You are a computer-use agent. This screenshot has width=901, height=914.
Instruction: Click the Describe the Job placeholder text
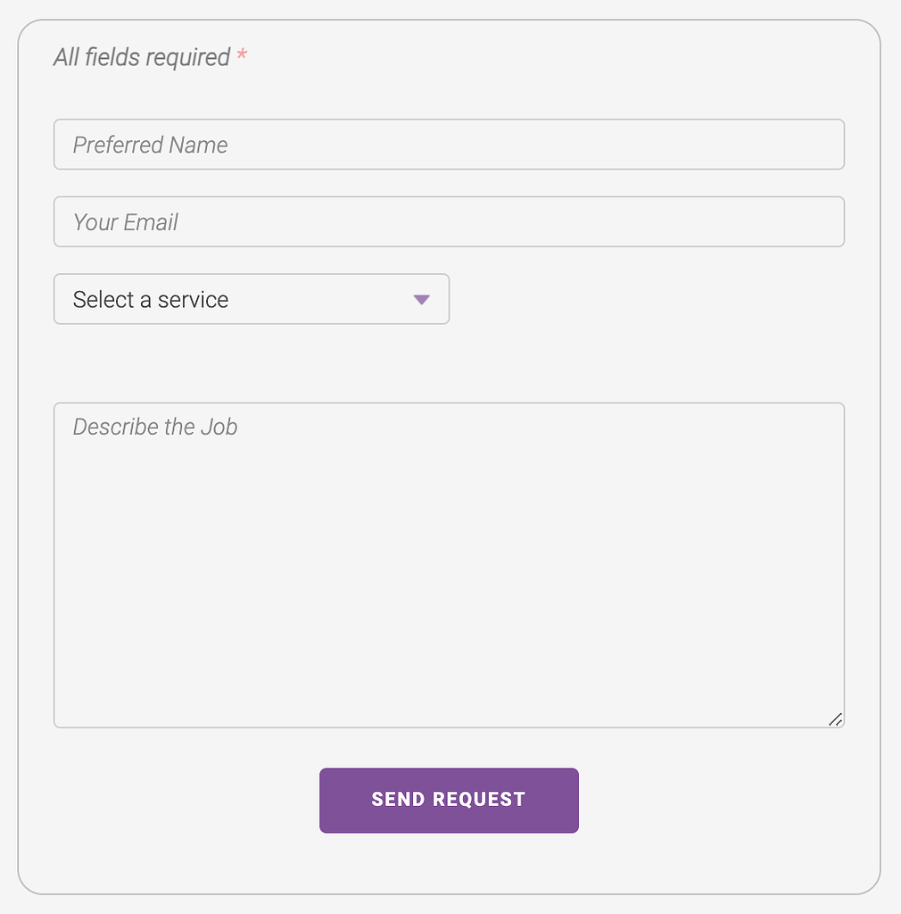click(155, 427)
